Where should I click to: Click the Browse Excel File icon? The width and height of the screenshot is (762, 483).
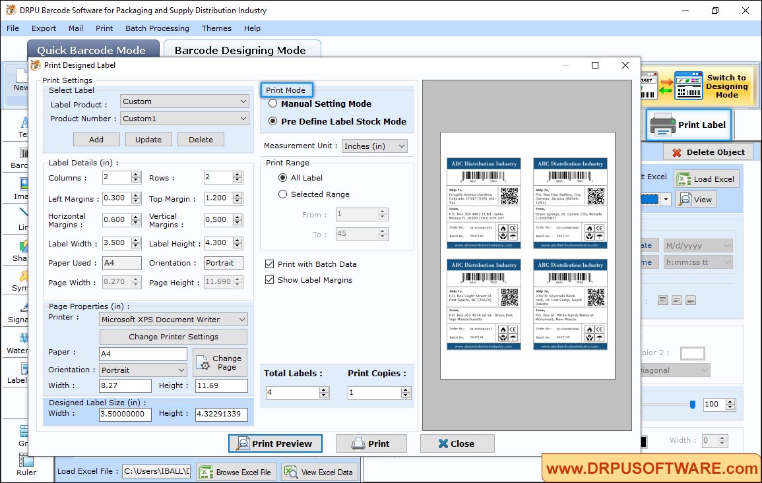(206, 472)
